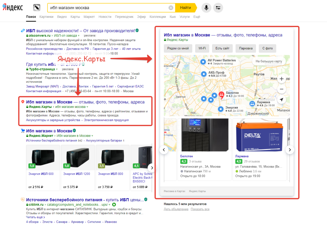The height and width of the screenshot is (225, 327).
Task: Open the Лармана organization link
Action: coord(242,156)
